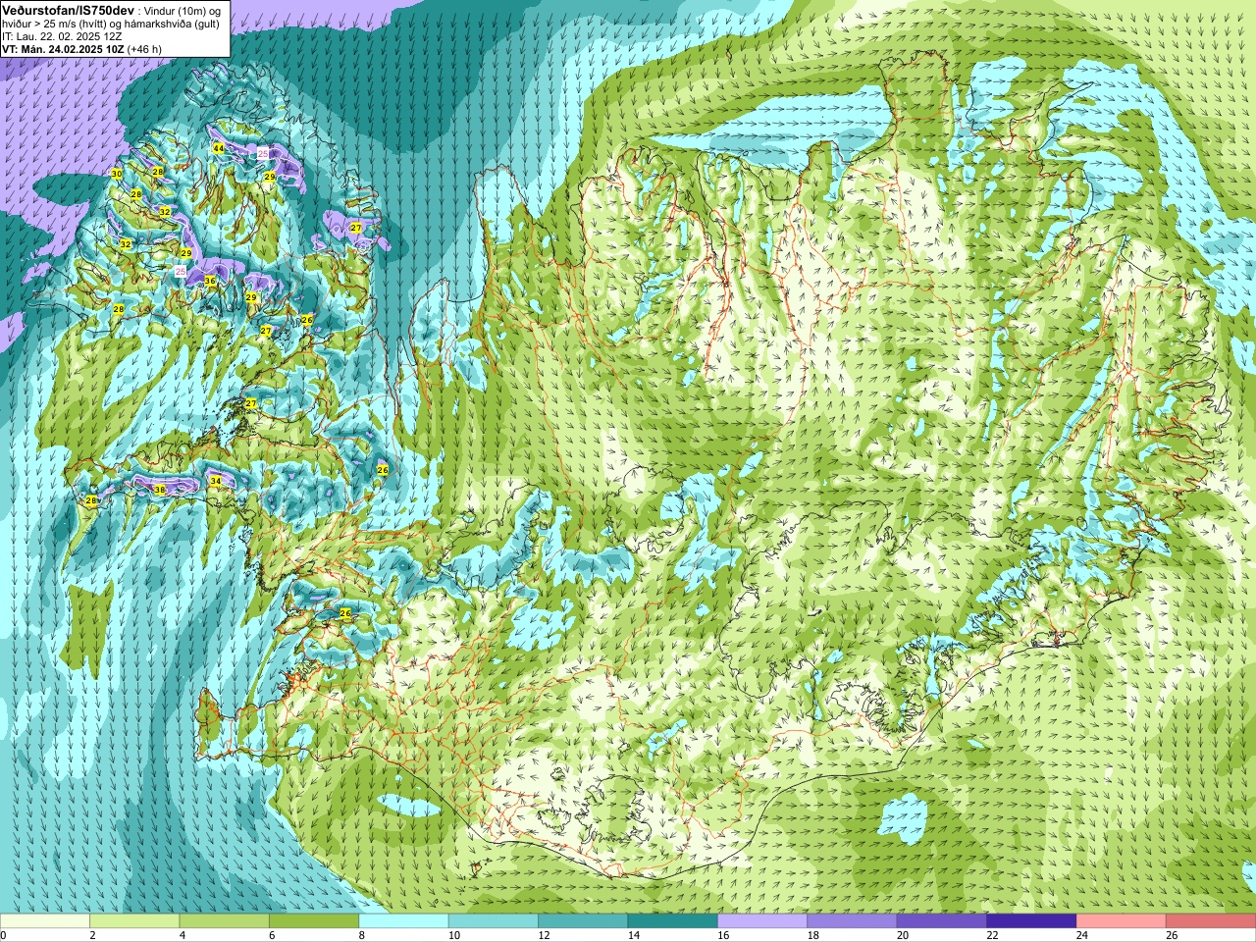The width and height of the screenshot is (1256, 942).
Task: Click the 6–8 m/s olive green legend swatch
Action: point(314,921)
